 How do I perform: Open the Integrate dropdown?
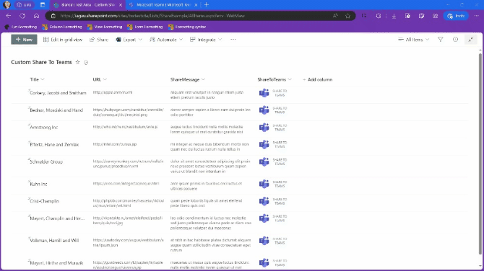tap(206, 40)
